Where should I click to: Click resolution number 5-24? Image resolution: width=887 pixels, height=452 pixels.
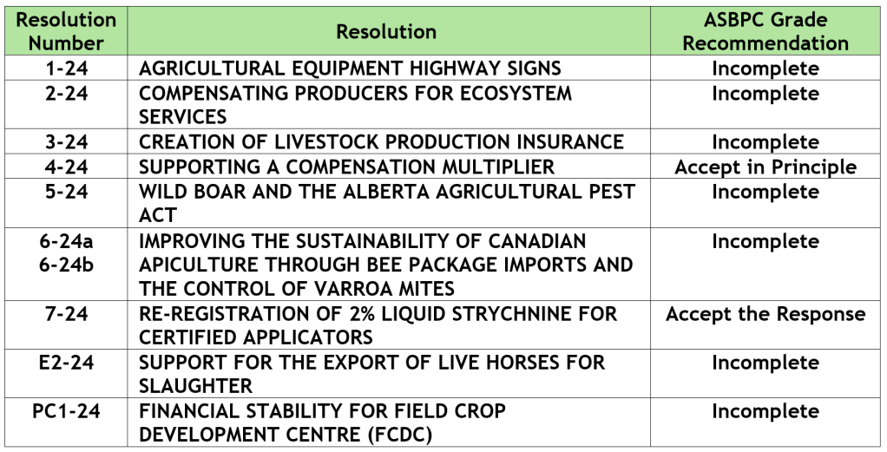pyautogui.click(x=66, y=192)
